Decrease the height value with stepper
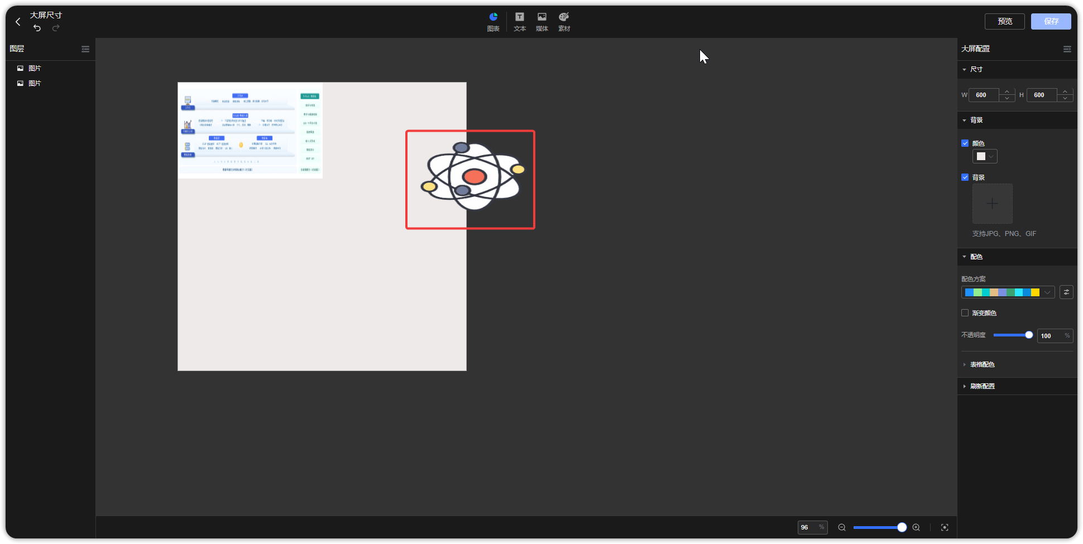 click(1065, 98)
